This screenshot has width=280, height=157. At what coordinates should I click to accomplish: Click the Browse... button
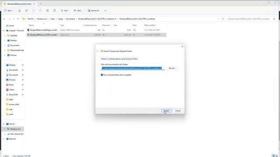click(172, 68)
